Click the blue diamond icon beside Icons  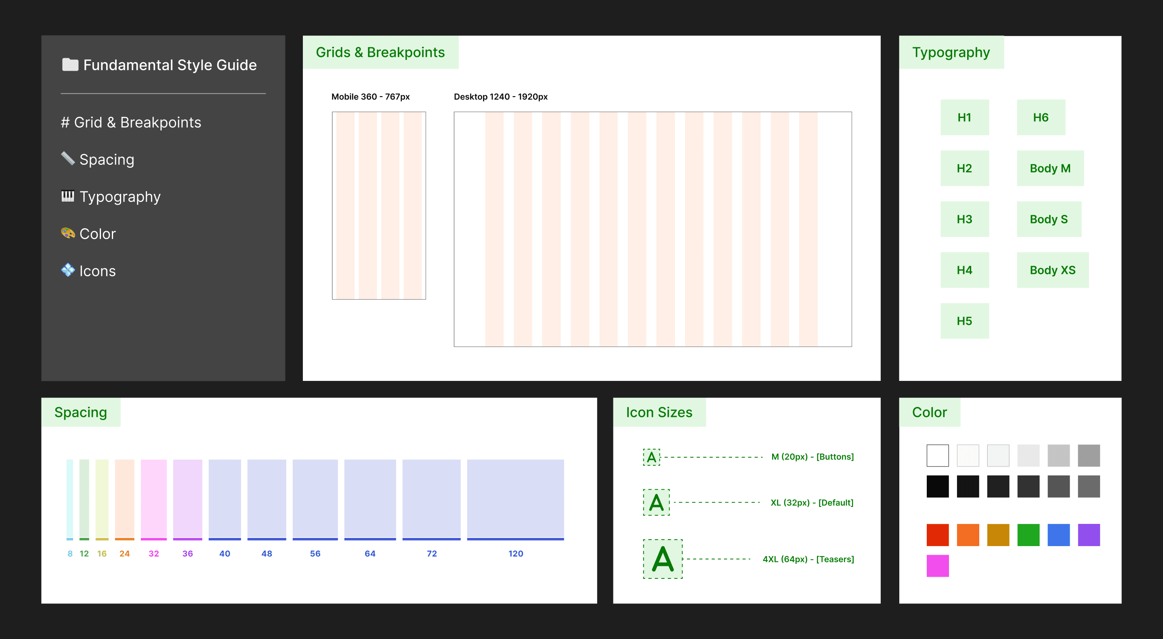[68, 270]
